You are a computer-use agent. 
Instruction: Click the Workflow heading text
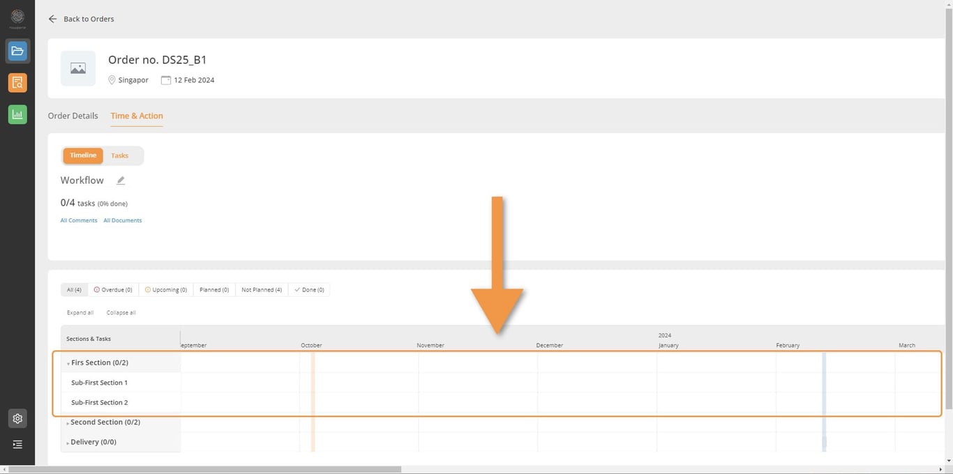click(x=82, y=180)
